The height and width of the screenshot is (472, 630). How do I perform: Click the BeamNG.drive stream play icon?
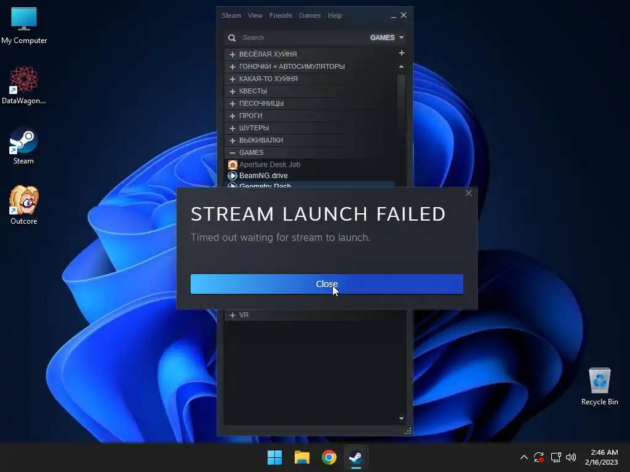click(x=233, y=176)
